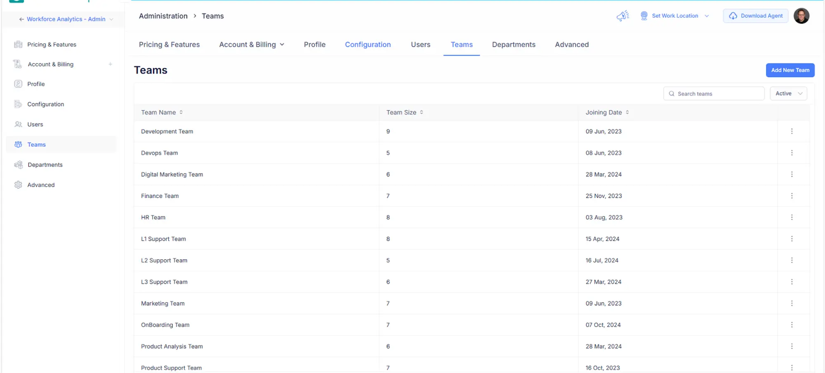Switch to the Profile tab
This screenshot has width=825, height=373.
click(315, 45)
